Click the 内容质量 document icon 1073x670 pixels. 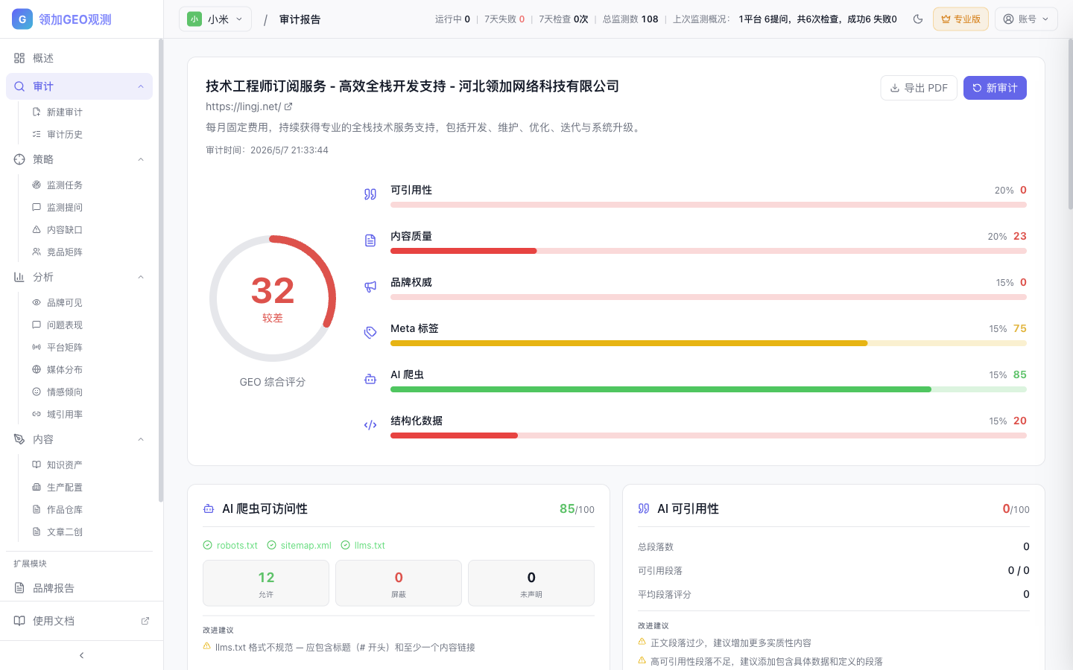click(370, 240)
